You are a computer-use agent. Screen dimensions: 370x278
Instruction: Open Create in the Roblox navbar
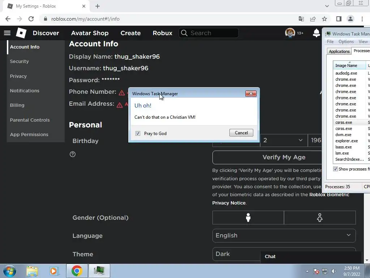coord(130,33)
